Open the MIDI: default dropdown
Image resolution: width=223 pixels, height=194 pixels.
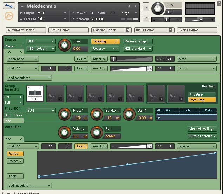(41, 49)
